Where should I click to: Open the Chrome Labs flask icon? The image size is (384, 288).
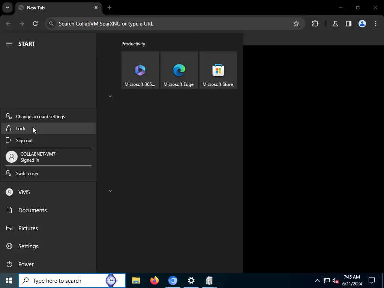click(335, 24)
